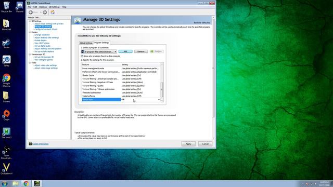
Task: Open Adjust desktop color settings task
Action: pos(46,37)
